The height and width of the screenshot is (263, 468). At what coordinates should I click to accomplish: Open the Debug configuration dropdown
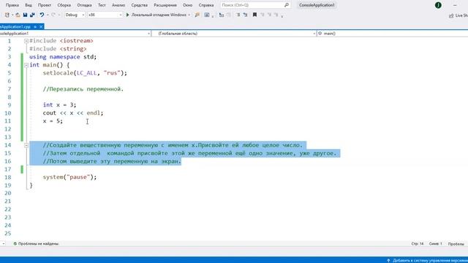tap(75, 15)
